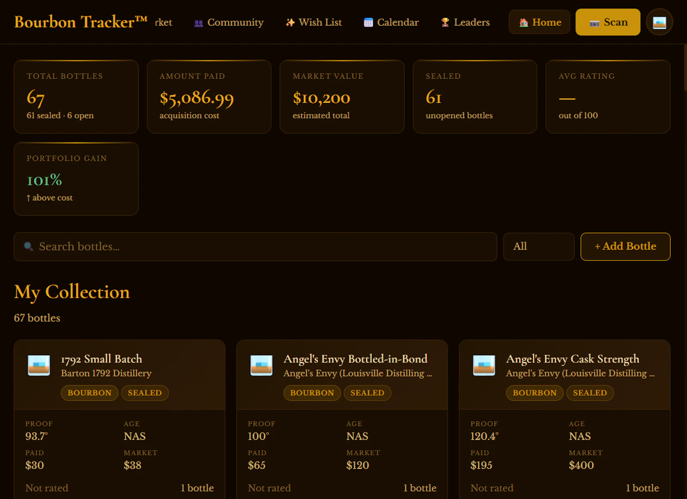Go to the Calendar page
Viewport: 687px width, 499px height.
pyautogui.click(x=391, y=22)
